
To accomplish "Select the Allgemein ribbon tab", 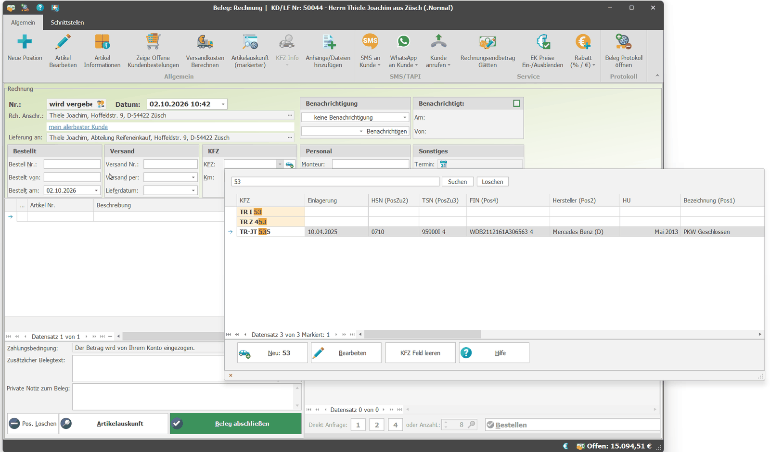I will 23,23.
